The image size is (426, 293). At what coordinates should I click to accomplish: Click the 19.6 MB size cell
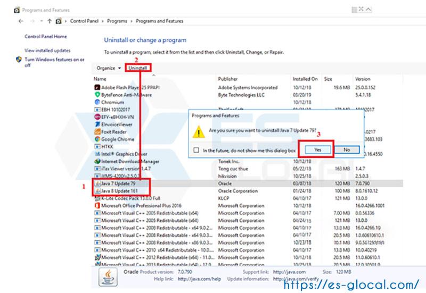[342, 87]
